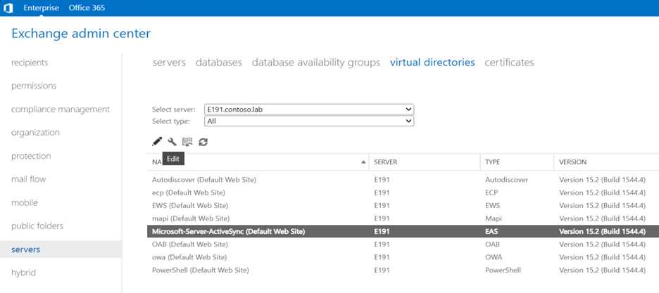Screen dimensions: 659x293
Task: Click the ECP type cell
Action: [491, 193]
